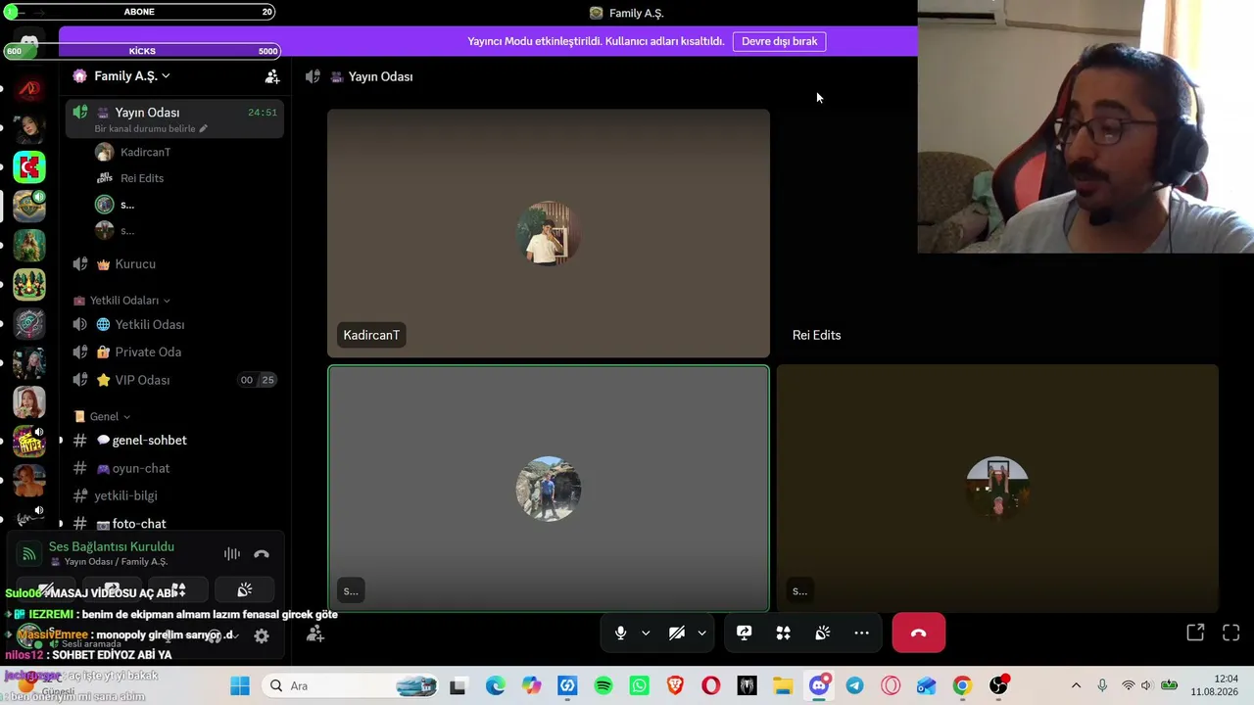
Task: Open Google Chrome from the taskbar
Action: coord(962,686)
